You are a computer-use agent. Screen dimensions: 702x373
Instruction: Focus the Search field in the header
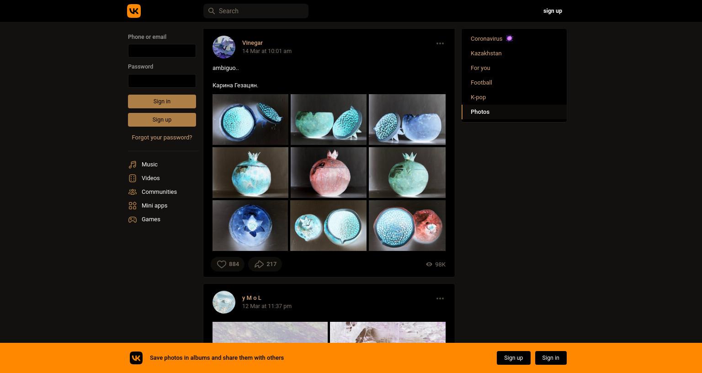click(x=256, y=11)
